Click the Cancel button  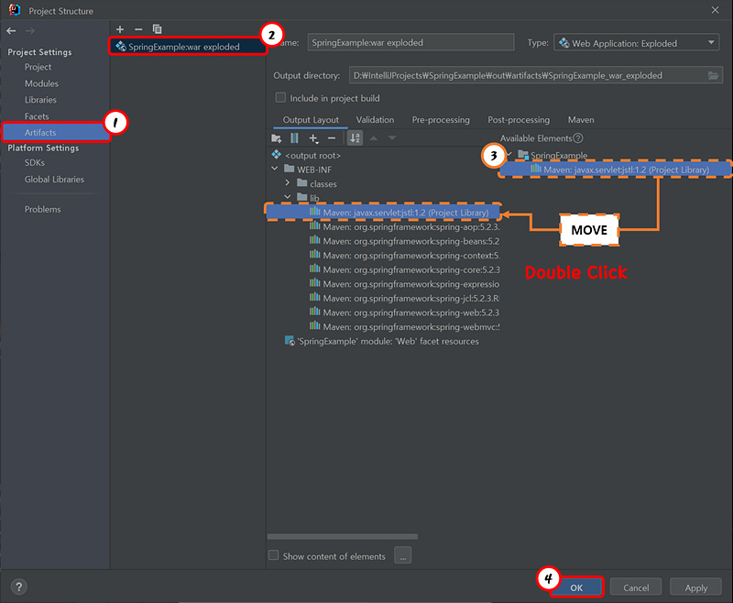click(x=636, y=587)
